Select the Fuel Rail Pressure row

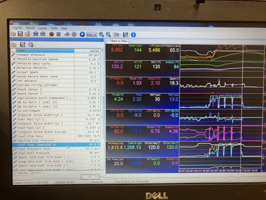tap(57, 153)
